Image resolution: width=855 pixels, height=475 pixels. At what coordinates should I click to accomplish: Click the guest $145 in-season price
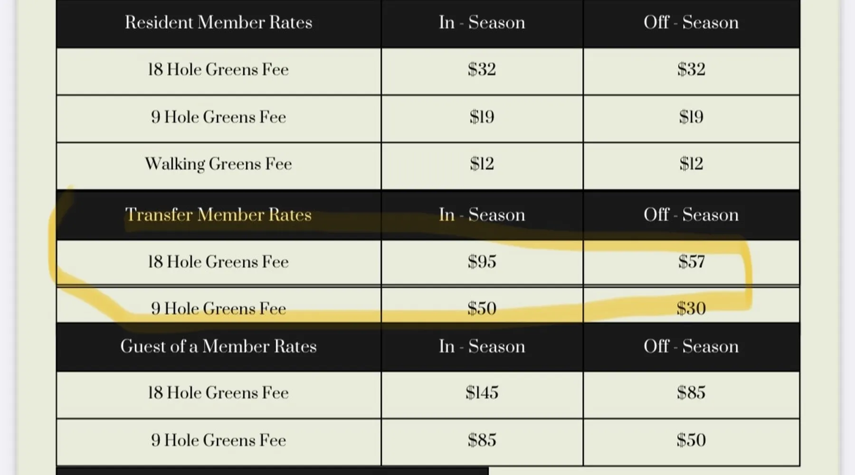[x=482, y=393]
